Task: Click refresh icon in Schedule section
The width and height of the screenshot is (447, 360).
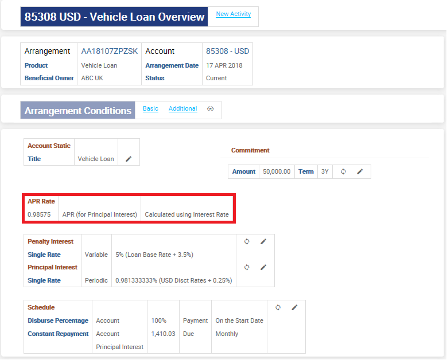Action: pyautogui.click(x=278, y=307)
